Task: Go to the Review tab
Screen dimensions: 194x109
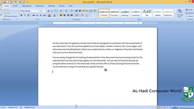Action: tap(62, 6)
